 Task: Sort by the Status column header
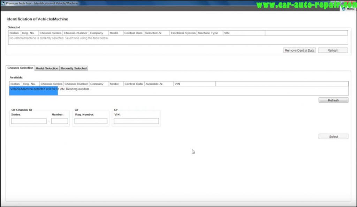tap(15, 84)
